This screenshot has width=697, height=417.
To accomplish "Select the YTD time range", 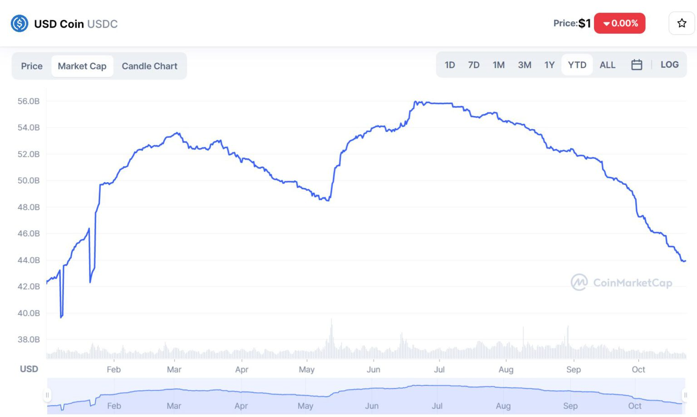I will 577,65.
